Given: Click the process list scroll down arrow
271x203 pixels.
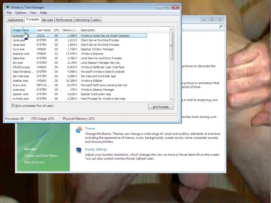Looking at the screenshot, I should tap(171, 99).
